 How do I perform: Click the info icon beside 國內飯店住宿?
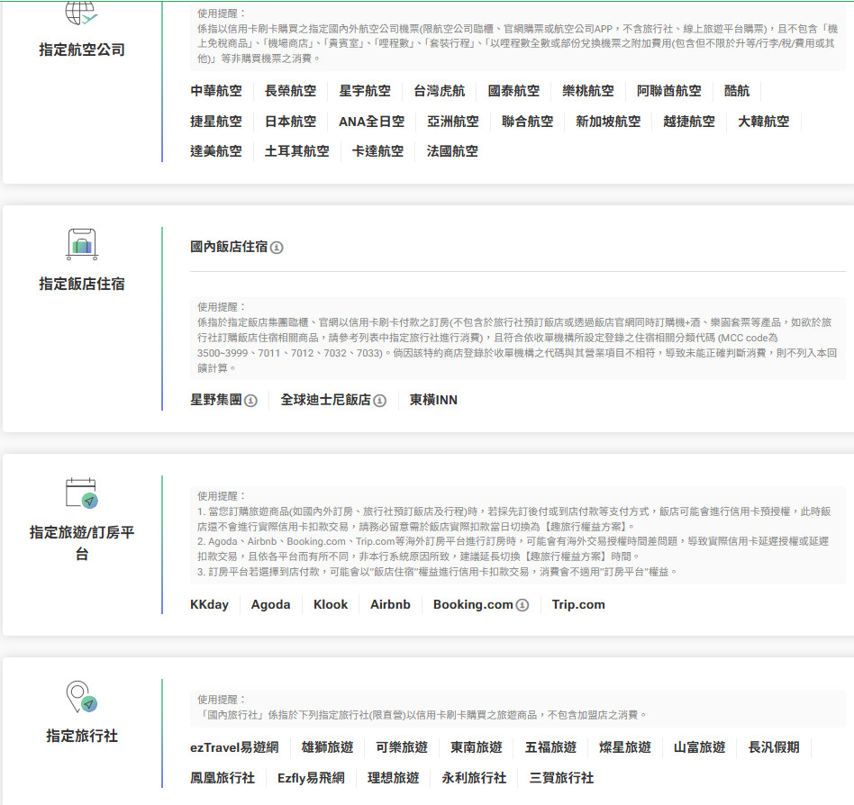coord(277,248)
